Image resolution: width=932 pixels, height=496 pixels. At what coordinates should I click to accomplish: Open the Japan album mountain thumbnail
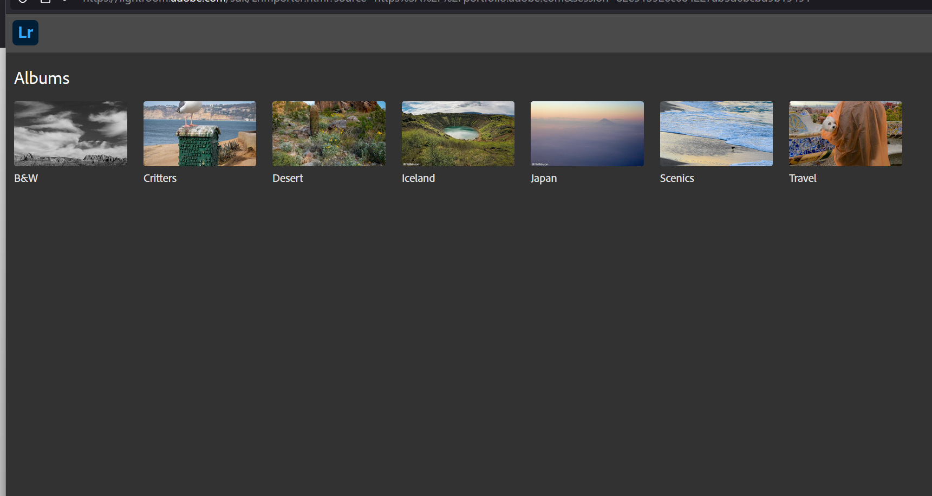(x=587, y=134)
